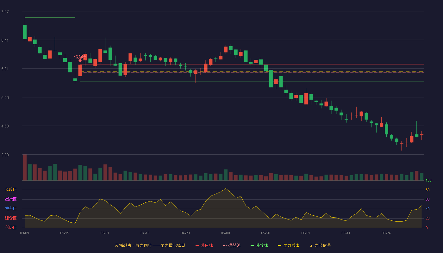Click the 03-19 date axis label

pos(65,233)
